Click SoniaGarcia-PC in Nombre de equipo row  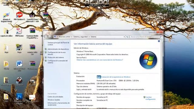(x=102, y=97)
